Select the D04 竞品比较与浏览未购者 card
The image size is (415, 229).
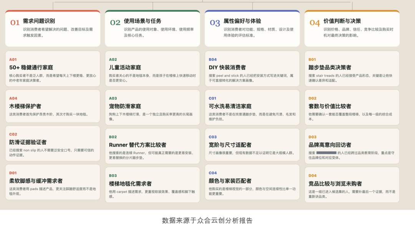pyautogui.click(x=352, y=185)
